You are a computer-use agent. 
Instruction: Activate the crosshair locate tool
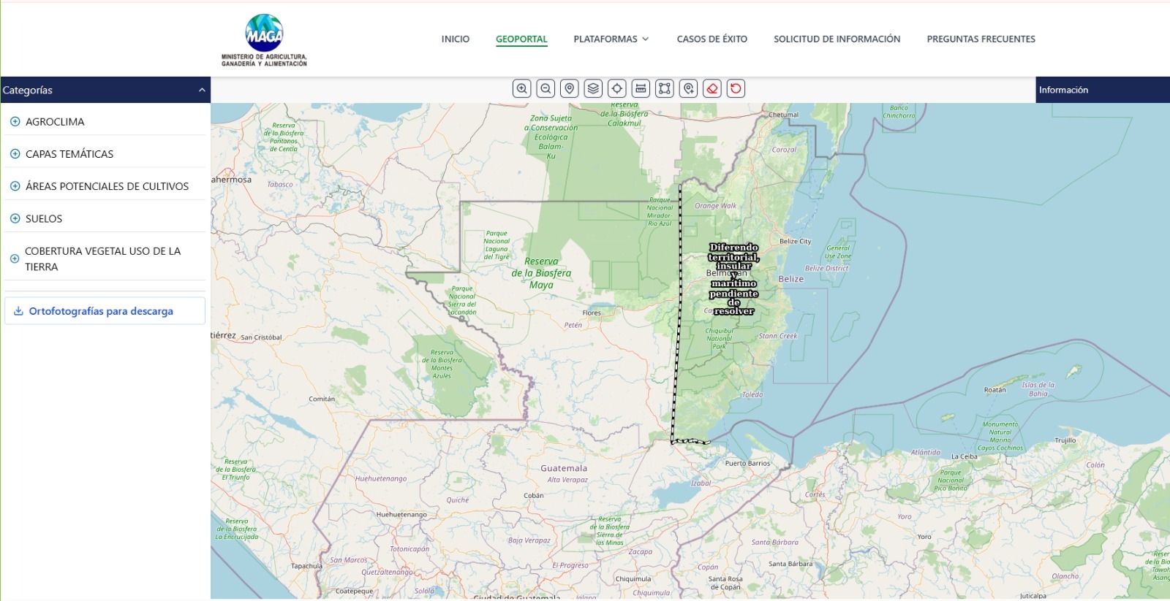617,89
